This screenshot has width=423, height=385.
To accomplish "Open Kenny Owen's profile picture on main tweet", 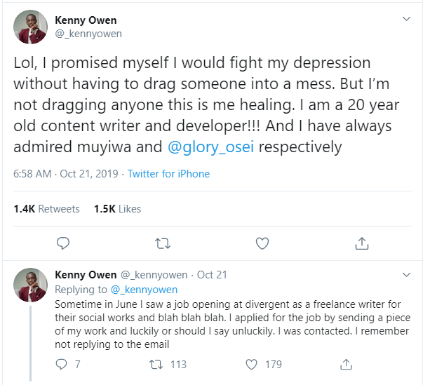I will click(x=30, y=27).
